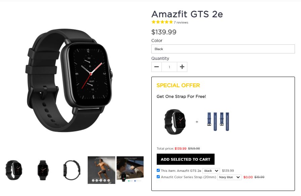Click the plus quantity icon
This screenshot has height=196, width=301.
182,67
